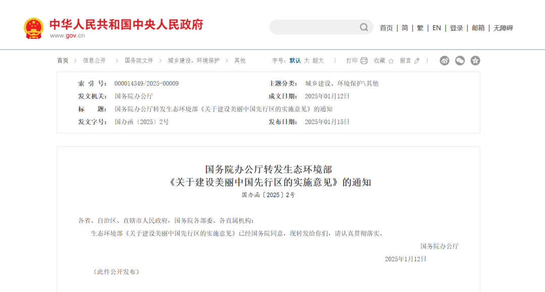Screen dimensions: 545x292
Task: Switch to traditional Chinese 繁
Action: tap(420, 28)
